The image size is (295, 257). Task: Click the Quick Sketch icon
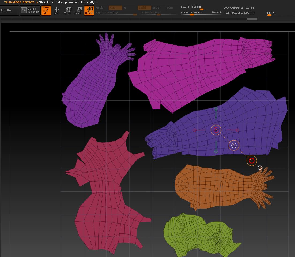pos(30,10)
